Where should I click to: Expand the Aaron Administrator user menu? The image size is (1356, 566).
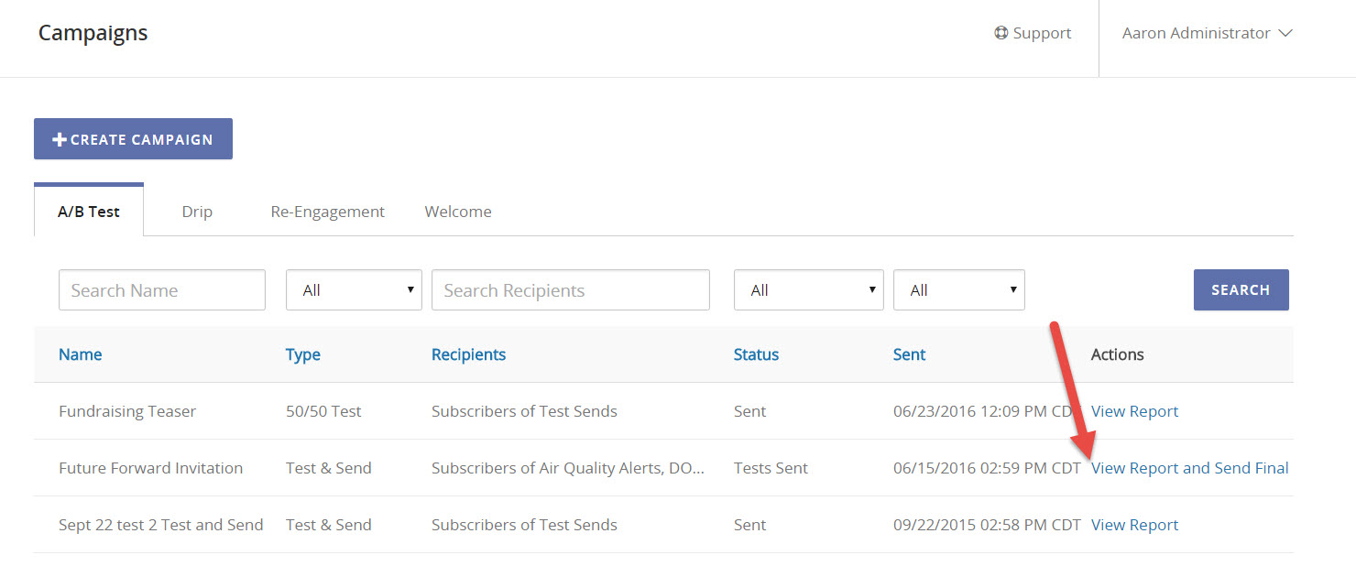1207,33
